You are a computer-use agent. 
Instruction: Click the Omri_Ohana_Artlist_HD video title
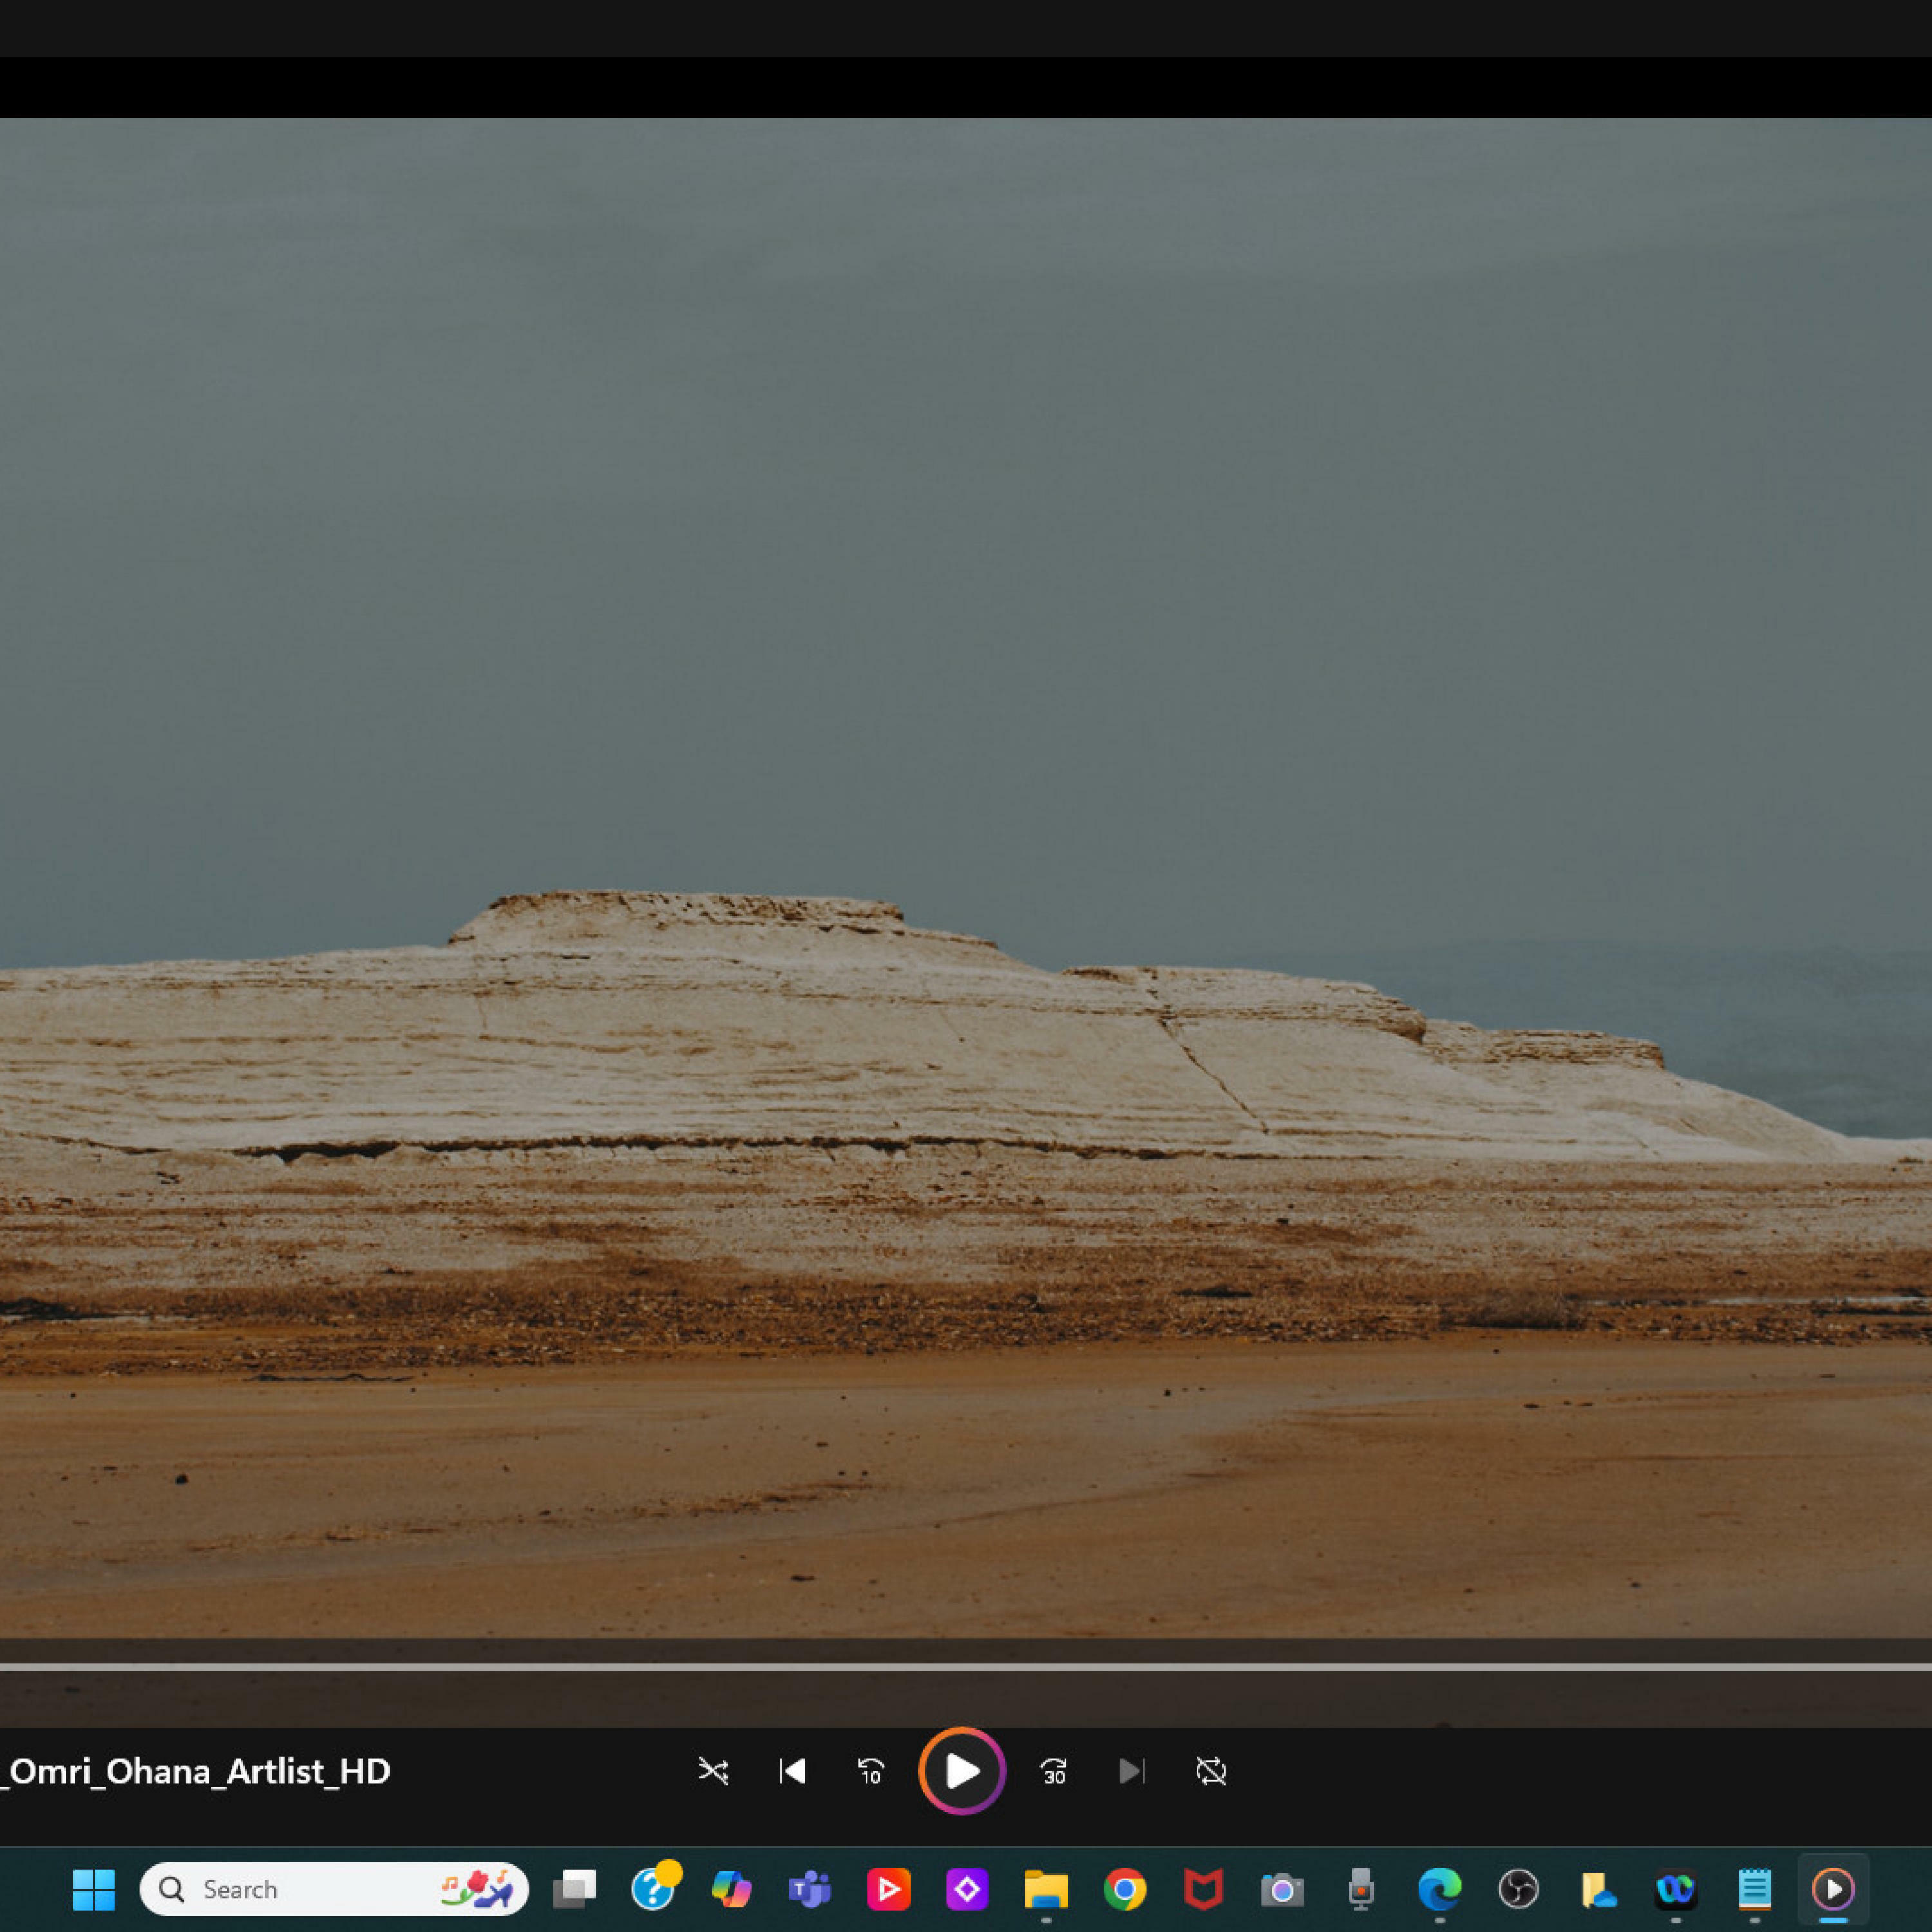click(196, 1771)
